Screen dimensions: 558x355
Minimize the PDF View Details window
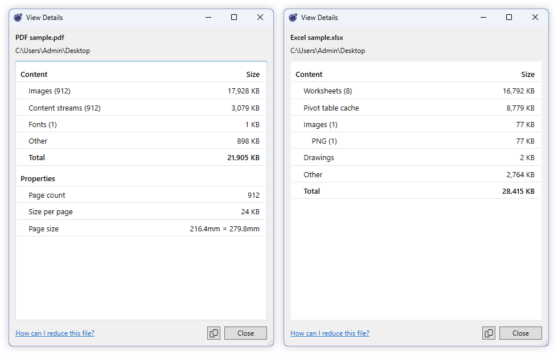point(208,17)
